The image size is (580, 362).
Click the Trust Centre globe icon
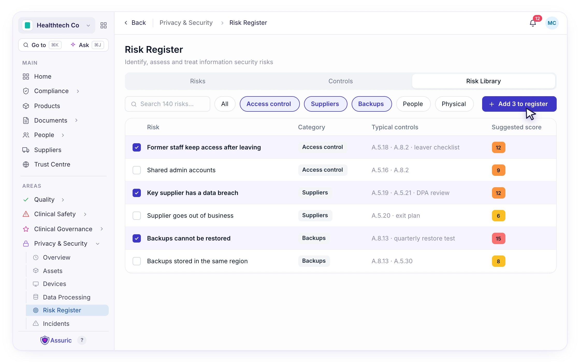pyautogui.click(x=26, y=164)
